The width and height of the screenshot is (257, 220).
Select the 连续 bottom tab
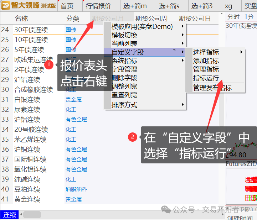pos(10,215)
